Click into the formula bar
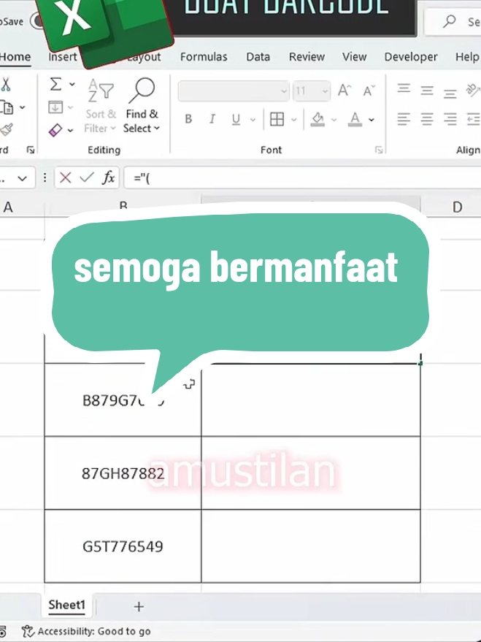This screenshot has height=642, width=481. (302, 177)
